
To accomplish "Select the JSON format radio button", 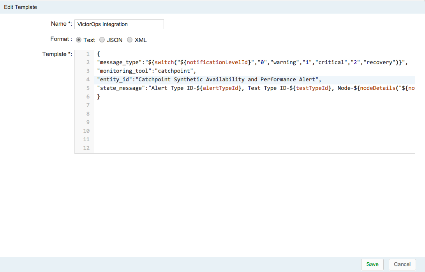I will (102, 40).
